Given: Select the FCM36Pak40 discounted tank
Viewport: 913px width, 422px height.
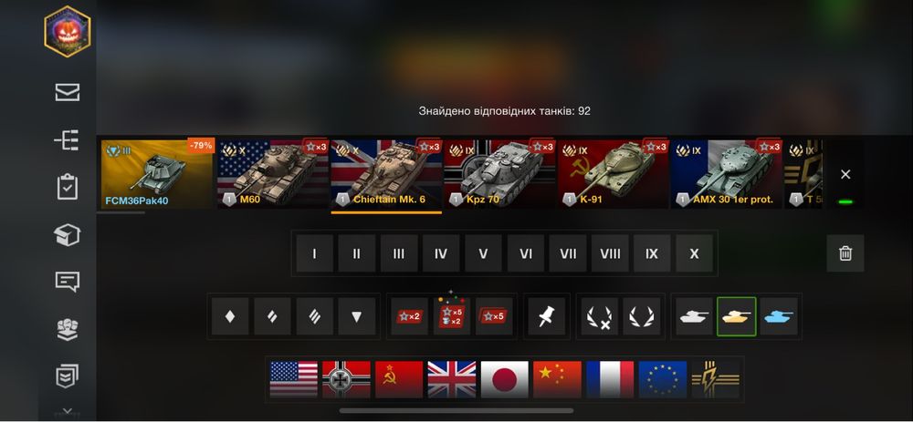Looking at the screenshot, I should (157, 174).
